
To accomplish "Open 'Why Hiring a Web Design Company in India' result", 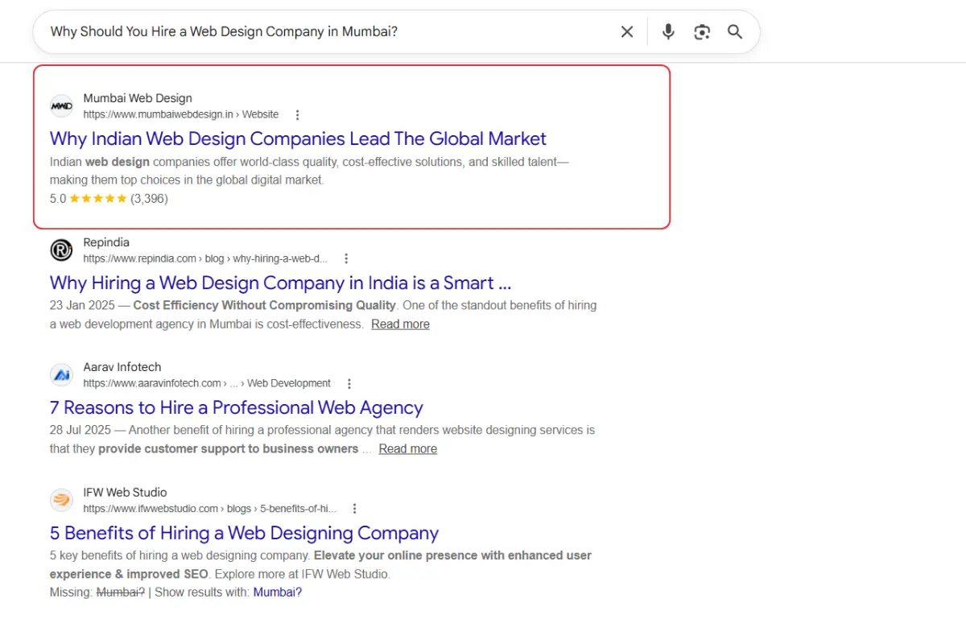I will click(281, 283).
